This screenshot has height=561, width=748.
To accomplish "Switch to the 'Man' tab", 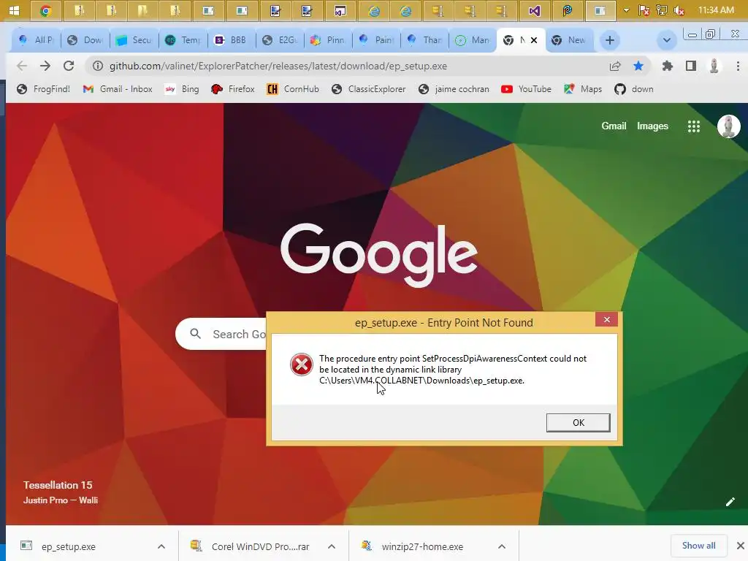I will pyautogui.click(x=473, y=40).
